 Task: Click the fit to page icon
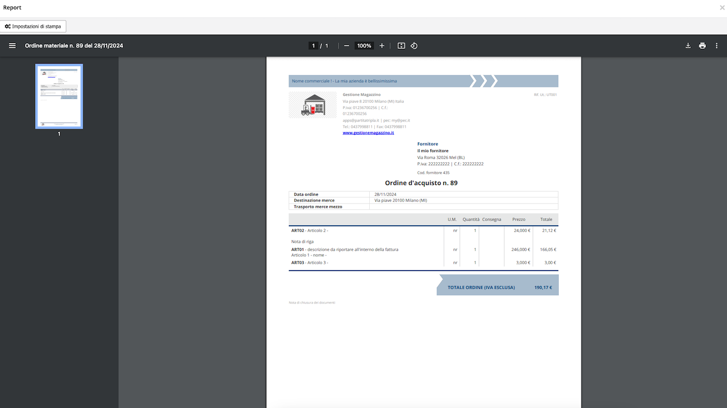click(x=401, y=45)
